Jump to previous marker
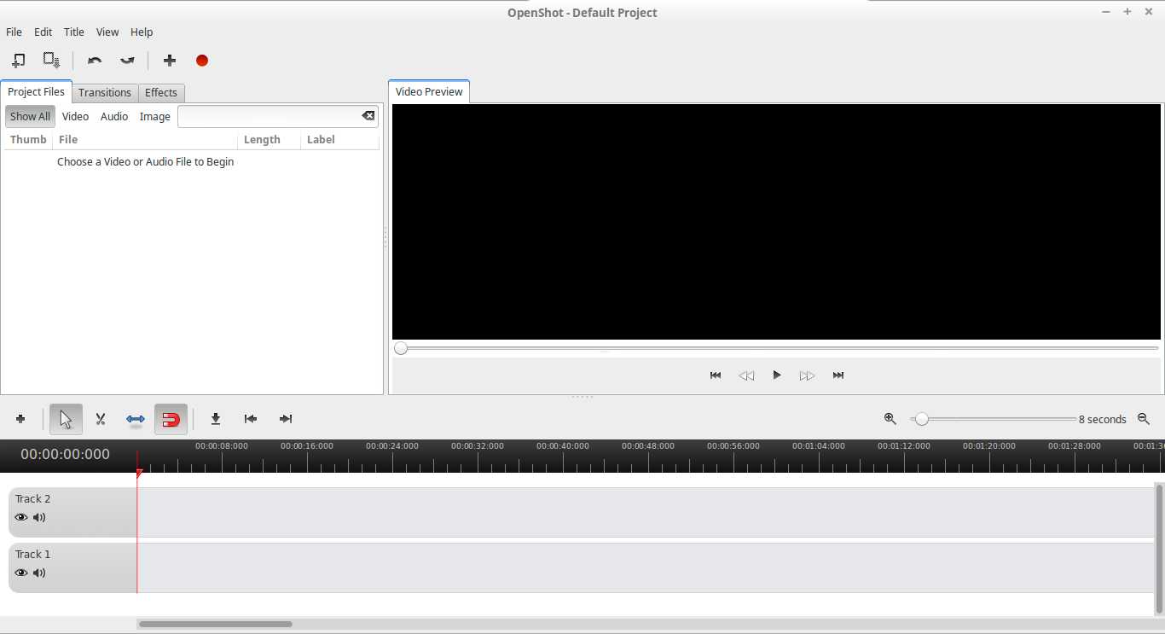 [251, 419]
